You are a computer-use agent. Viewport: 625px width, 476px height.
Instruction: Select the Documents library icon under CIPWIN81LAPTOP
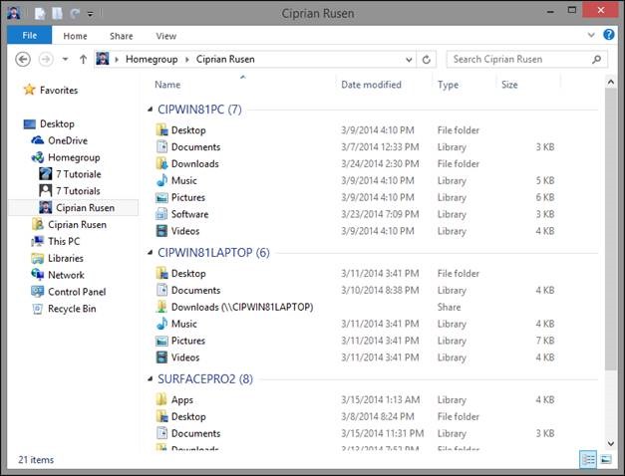tap(161, 290)
